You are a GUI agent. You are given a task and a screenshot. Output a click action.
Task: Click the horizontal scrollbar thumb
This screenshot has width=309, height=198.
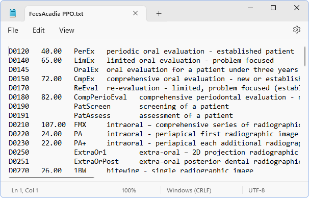point(51,178)
